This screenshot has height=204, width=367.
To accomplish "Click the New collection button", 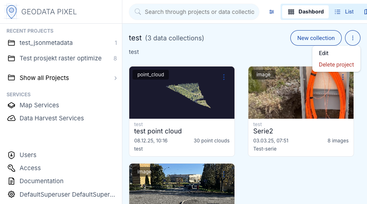I will coord(316,38).
